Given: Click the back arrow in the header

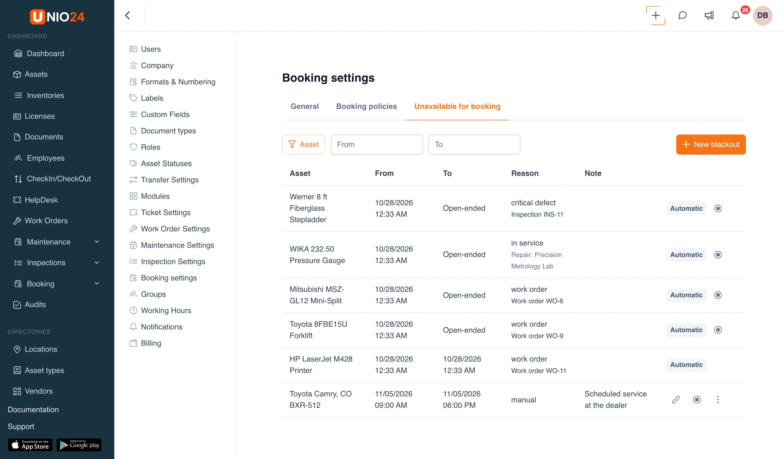Looking at the screenshot, I should coord(128,16).
